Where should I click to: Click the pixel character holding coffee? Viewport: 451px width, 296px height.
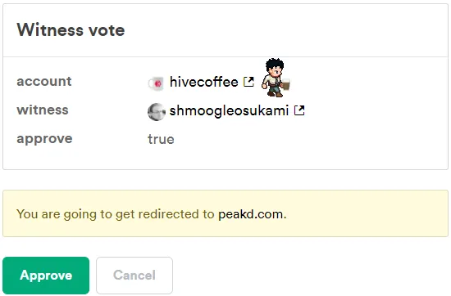(x=276, y=78)
